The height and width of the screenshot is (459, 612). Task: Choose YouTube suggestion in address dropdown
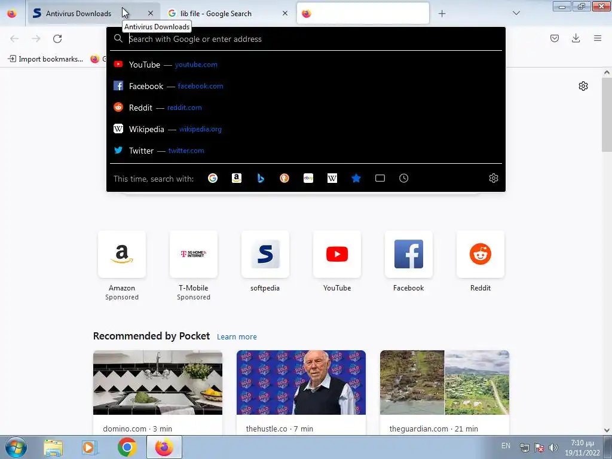tap(306, 65)
